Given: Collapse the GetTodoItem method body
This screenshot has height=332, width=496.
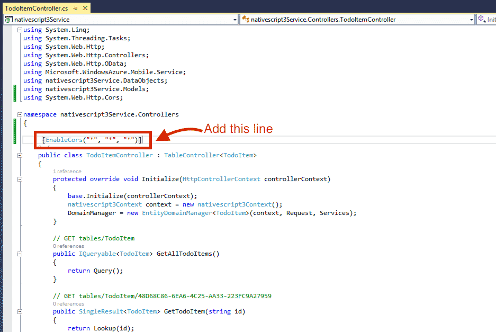Looking at the screenshot, I should 19,311.
